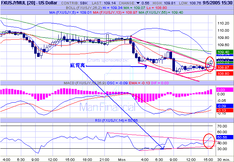
Task: Click the down arrow beside CHANGE
Action: click(x=138, y=3)
